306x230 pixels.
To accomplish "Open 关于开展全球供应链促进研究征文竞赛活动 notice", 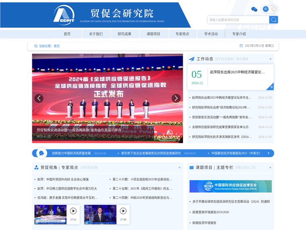I will [231, 201].
